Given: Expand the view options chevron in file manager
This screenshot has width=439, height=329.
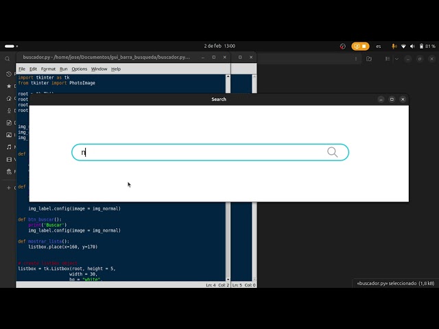Looking at the screenshot, I should click(396, 59).
